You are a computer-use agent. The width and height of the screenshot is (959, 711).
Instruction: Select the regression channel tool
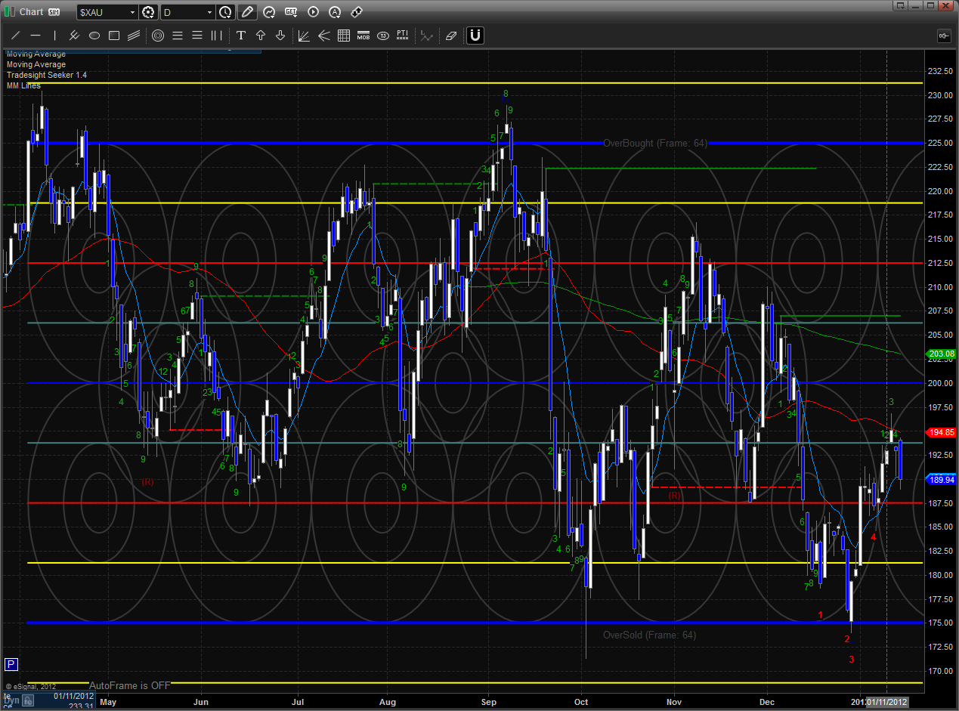tap(134, 36)
